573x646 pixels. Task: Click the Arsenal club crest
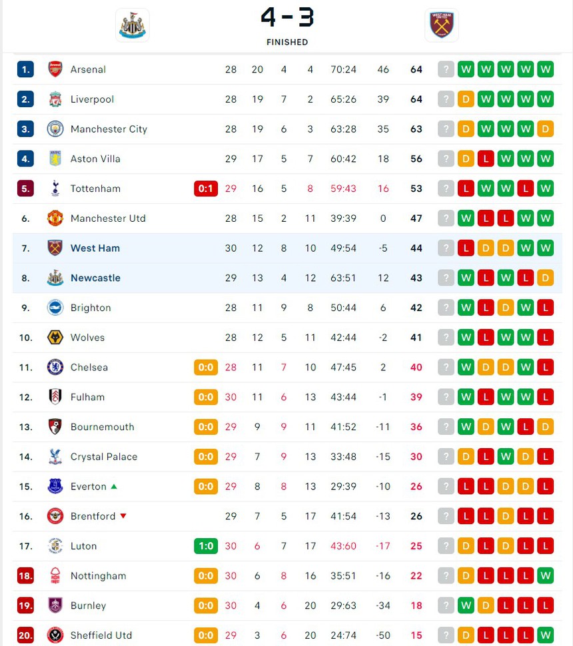click(x=55, y=69)
